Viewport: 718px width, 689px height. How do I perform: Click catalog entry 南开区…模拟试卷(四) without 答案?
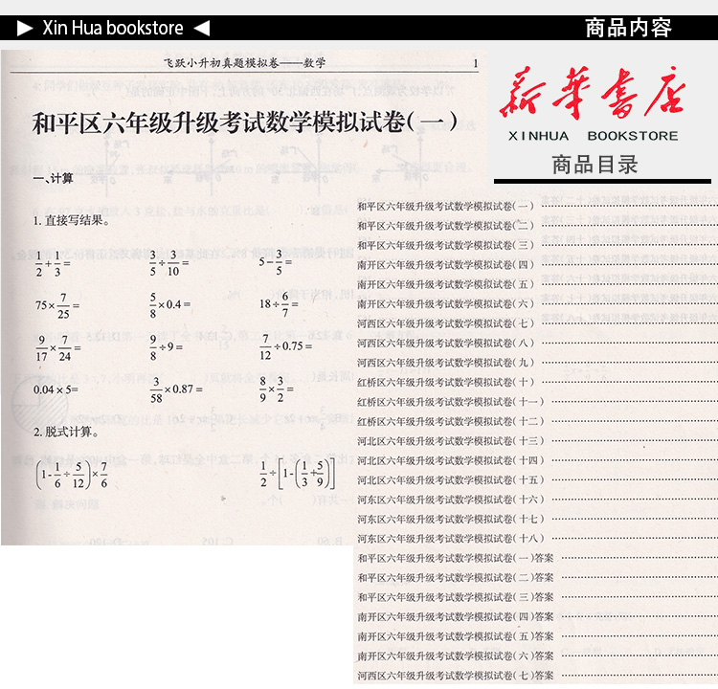point(445,265)
